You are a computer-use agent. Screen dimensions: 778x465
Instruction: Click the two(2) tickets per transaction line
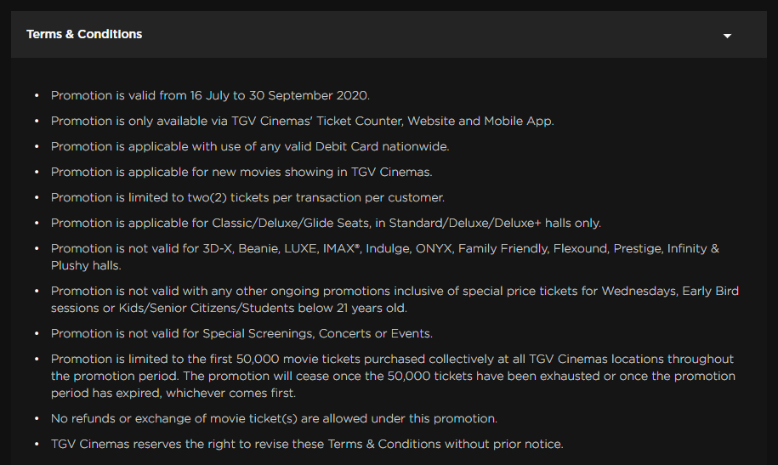[247, 197]
